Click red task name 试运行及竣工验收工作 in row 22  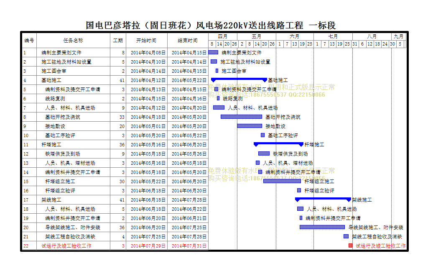[66, 246]
